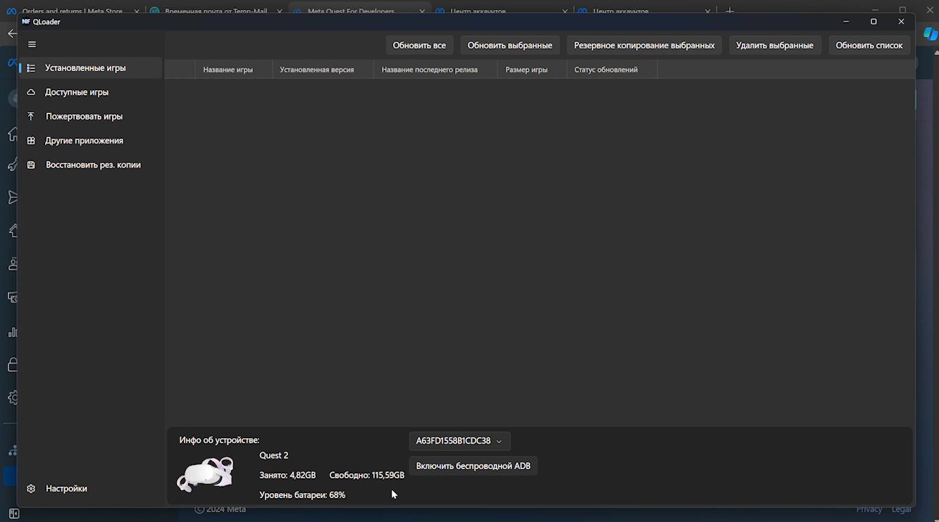Click the settings gear icon
939x522 pixels.
click(31, 489)
